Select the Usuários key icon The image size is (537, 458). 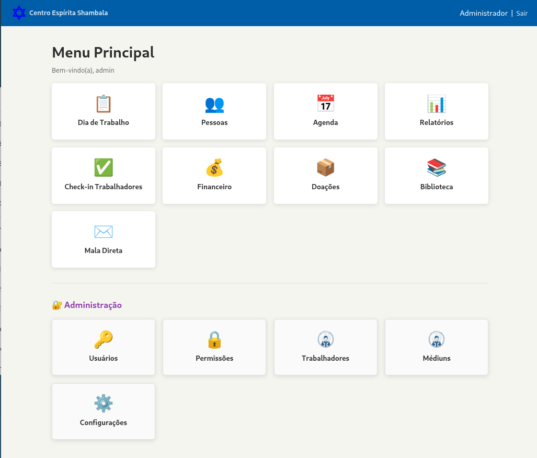coord(103,339)
